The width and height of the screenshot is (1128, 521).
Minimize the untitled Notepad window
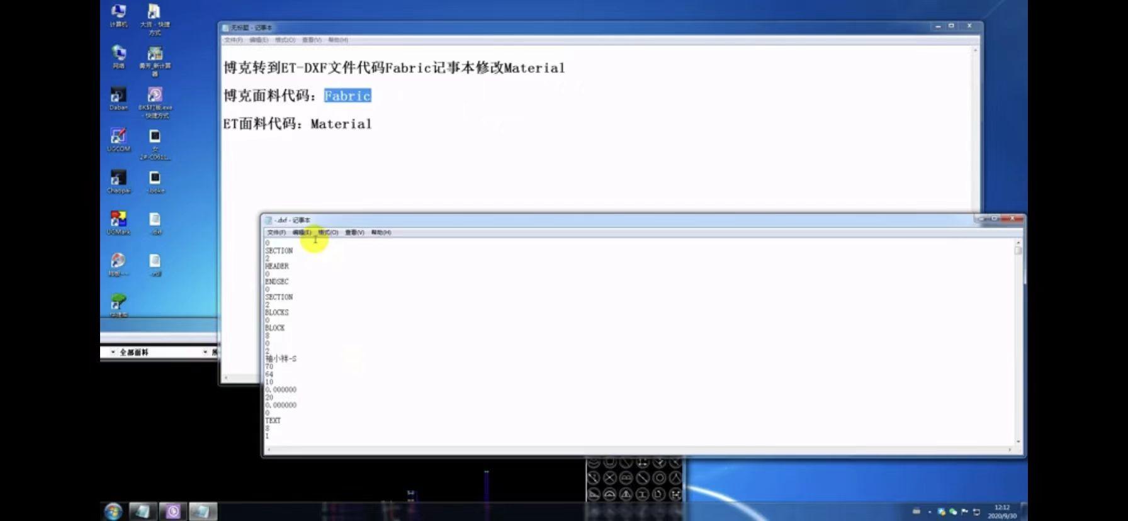coord(938,26)
